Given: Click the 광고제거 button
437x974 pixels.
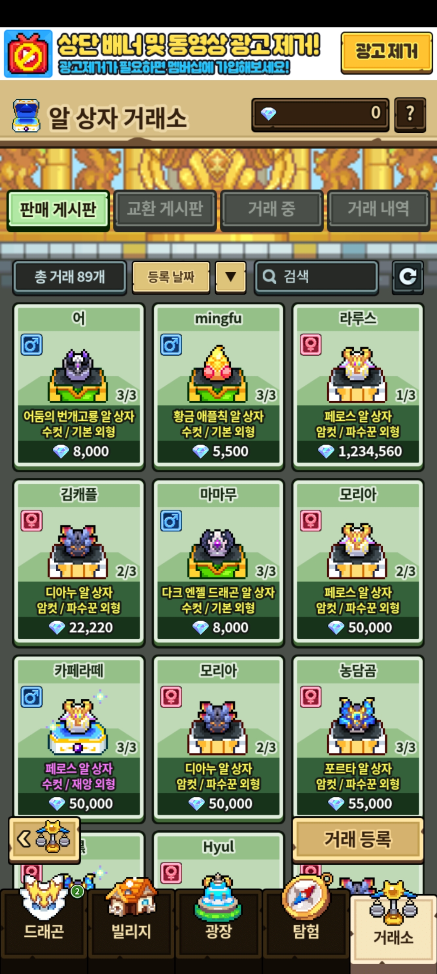Looking at the screenshot, I should coord(386,53).
